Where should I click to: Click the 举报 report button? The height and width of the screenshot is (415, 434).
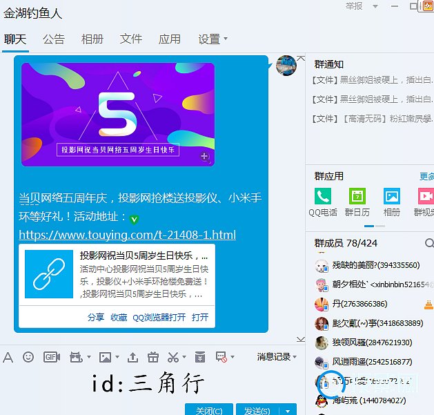[354, 6]
